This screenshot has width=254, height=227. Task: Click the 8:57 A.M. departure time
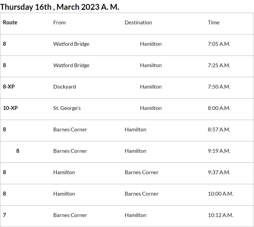pyautogui.click(x=219, y=130)
